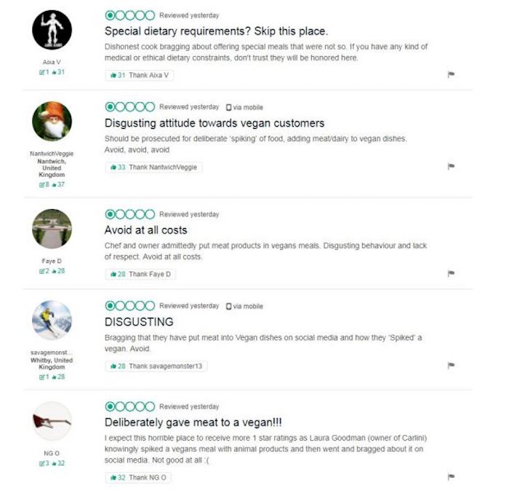View NantwichVeggie's gnome profile picture

click(x=52, y=122)
